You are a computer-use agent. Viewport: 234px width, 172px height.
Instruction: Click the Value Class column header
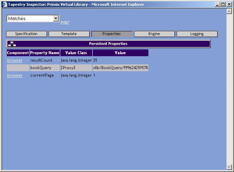pyautogui.click(x=76, y=53)
